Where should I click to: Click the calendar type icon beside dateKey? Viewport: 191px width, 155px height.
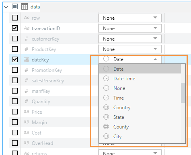[x=26, y=60]
